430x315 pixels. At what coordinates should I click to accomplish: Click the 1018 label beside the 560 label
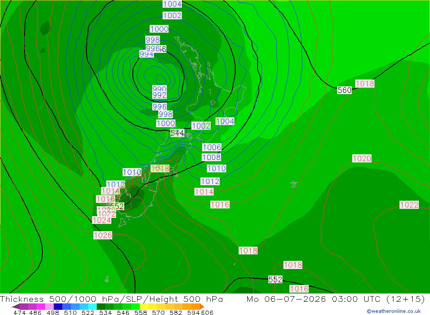pos(365,83)
